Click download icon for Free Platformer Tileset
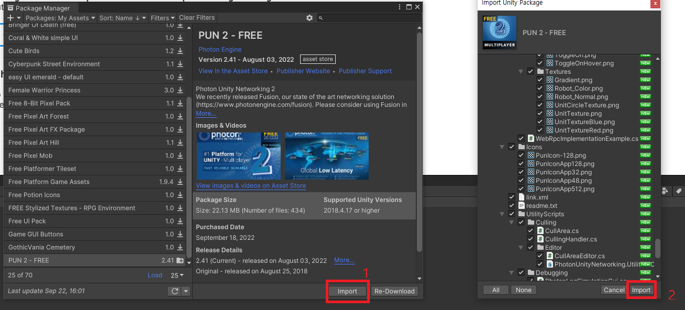Screen dimensions: 685x310 coord(180,169)
